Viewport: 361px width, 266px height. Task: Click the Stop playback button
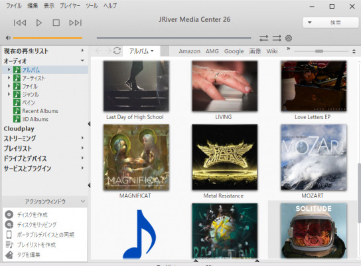(x=56, y=23)
